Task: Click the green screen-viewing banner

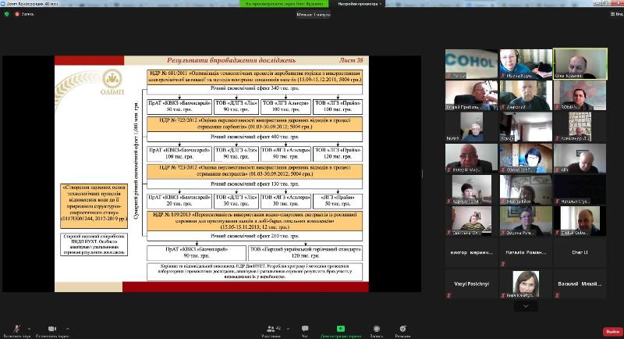Action: (284, 4)
